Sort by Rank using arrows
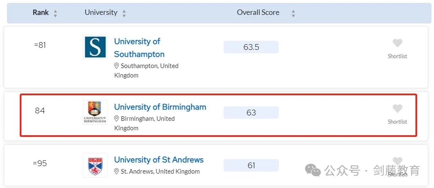 click(55, 13)
